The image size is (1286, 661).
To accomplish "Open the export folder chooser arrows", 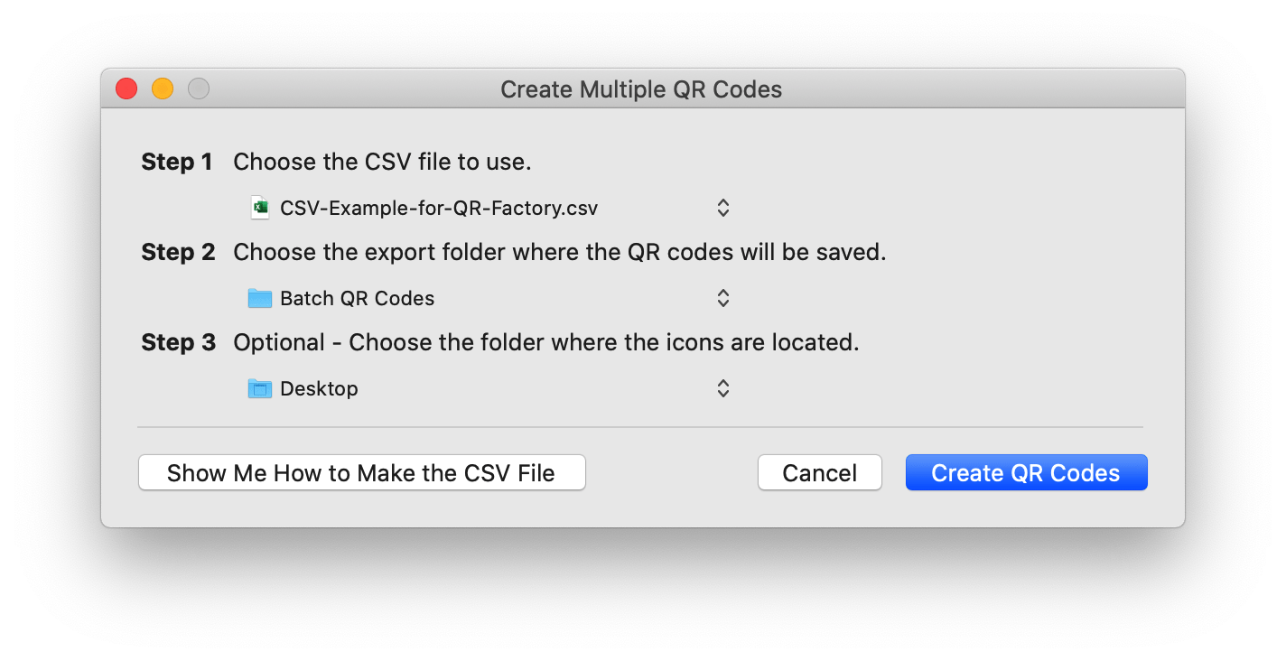I will pyautogui.click(x=722, y=298).
